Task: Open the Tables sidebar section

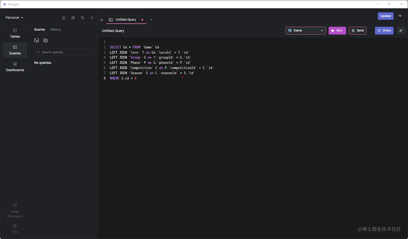Action: tap(15, 33)
